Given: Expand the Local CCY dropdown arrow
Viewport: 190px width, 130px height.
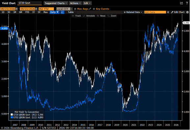Looking at the screenshot, I should coord(71,9).
